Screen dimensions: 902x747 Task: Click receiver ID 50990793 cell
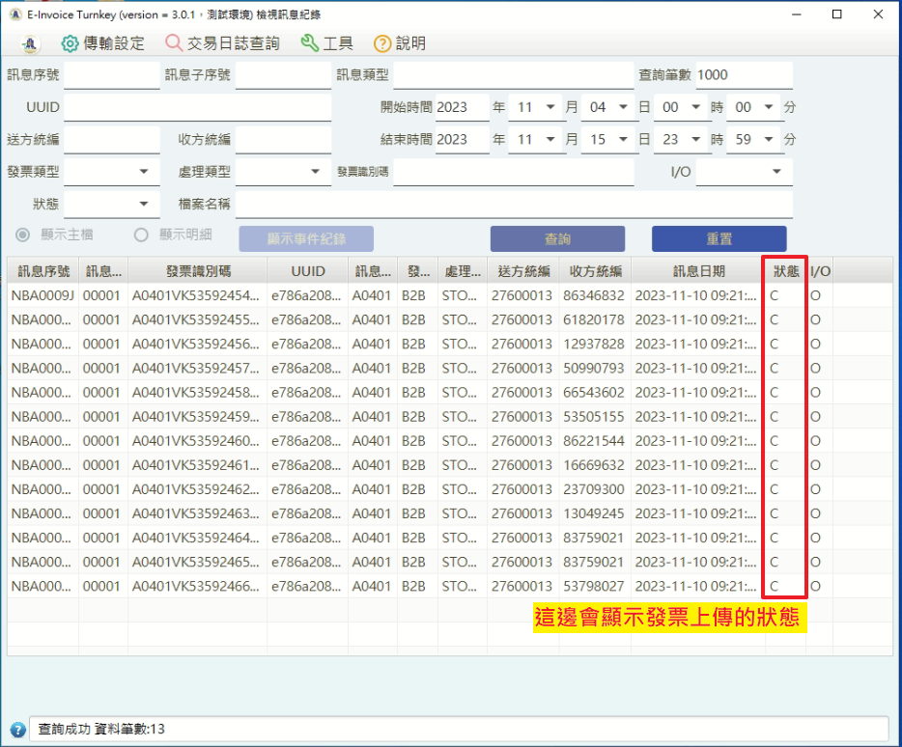(x=594, y=368)
